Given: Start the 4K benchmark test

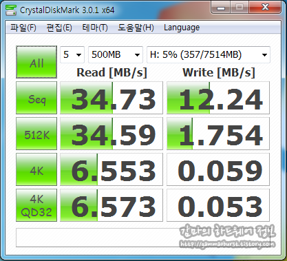Looking at the screenshot, I should coord(36,169).
